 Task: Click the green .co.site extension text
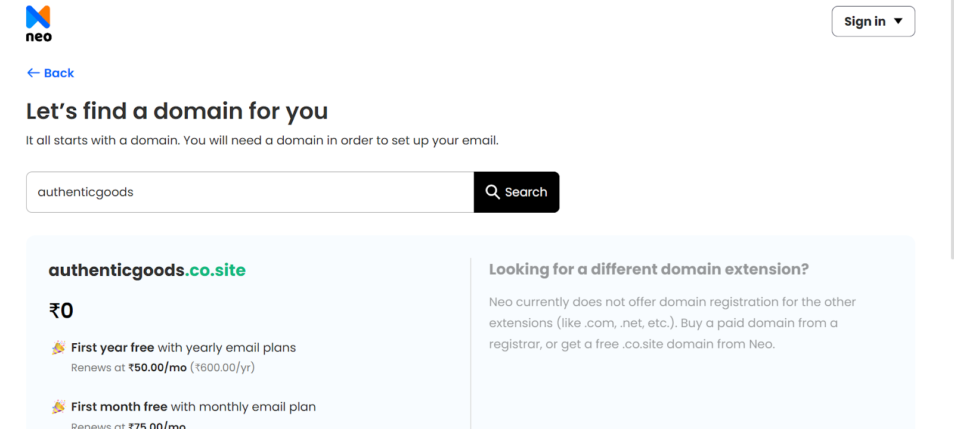216,270
